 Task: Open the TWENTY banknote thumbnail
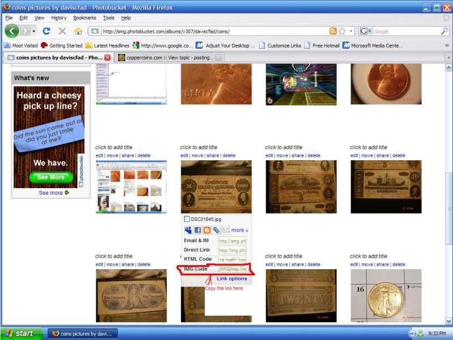coord(301,295)
